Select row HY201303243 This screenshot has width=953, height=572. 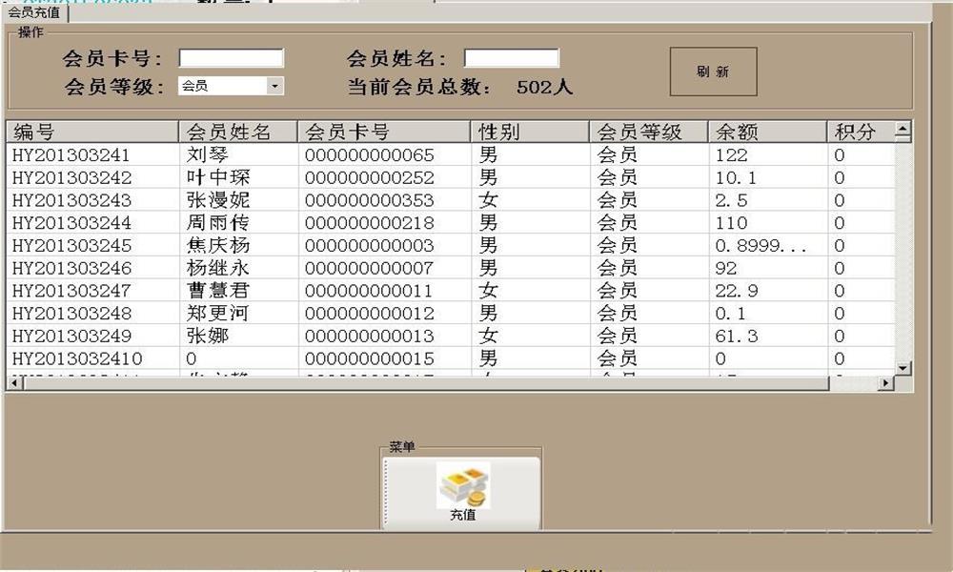tap(451, 200)
